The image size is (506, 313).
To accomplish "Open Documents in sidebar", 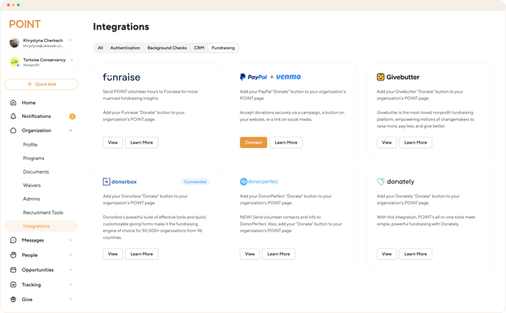I will point(36,172).
